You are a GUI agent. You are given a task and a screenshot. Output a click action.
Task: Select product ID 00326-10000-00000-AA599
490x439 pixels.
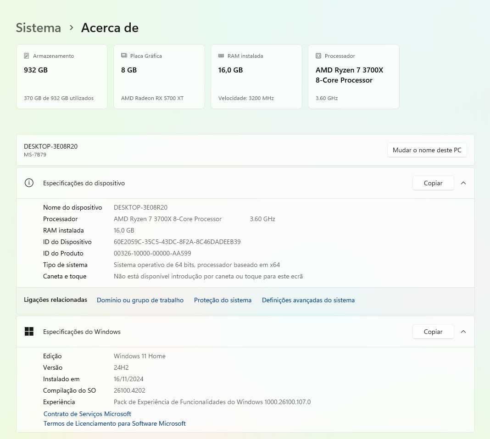point(152,253)
